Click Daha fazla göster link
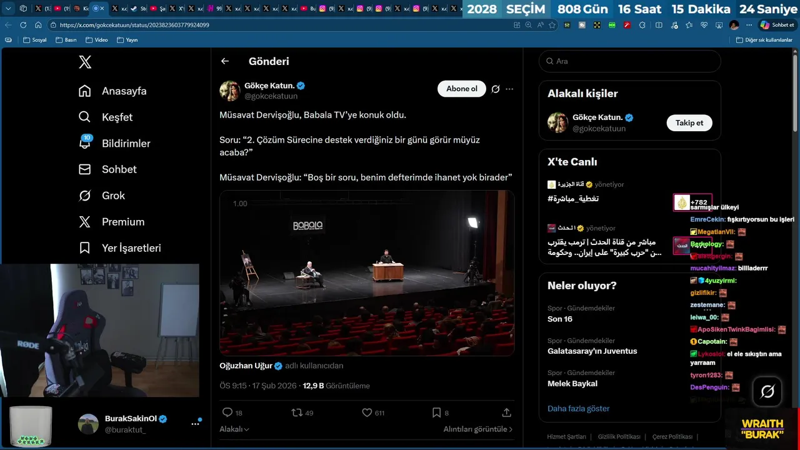 pyautogui.click(x=578, y=409)
